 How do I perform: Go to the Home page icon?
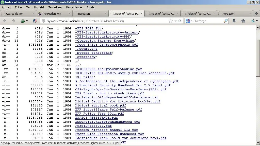point(243,21)
